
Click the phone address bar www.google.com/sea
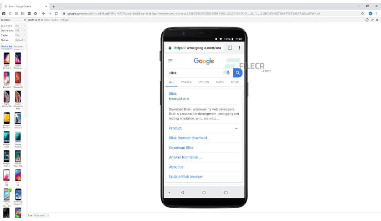click(x=196, y=47)
